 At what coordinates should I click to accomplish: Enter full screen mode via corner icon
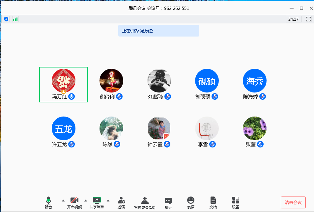308,19
